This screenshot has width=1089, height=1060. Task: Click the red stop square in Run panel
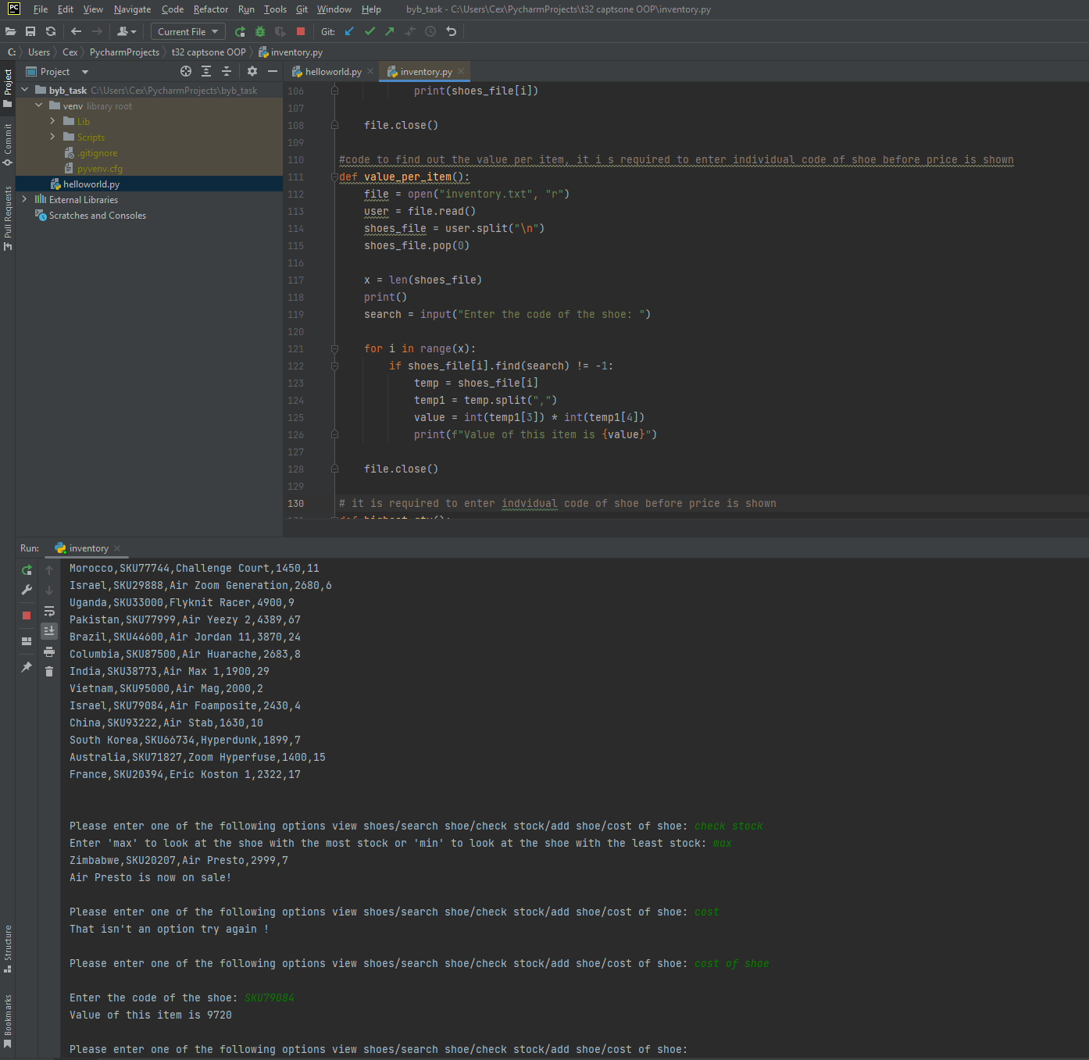(x=27, y=616)
